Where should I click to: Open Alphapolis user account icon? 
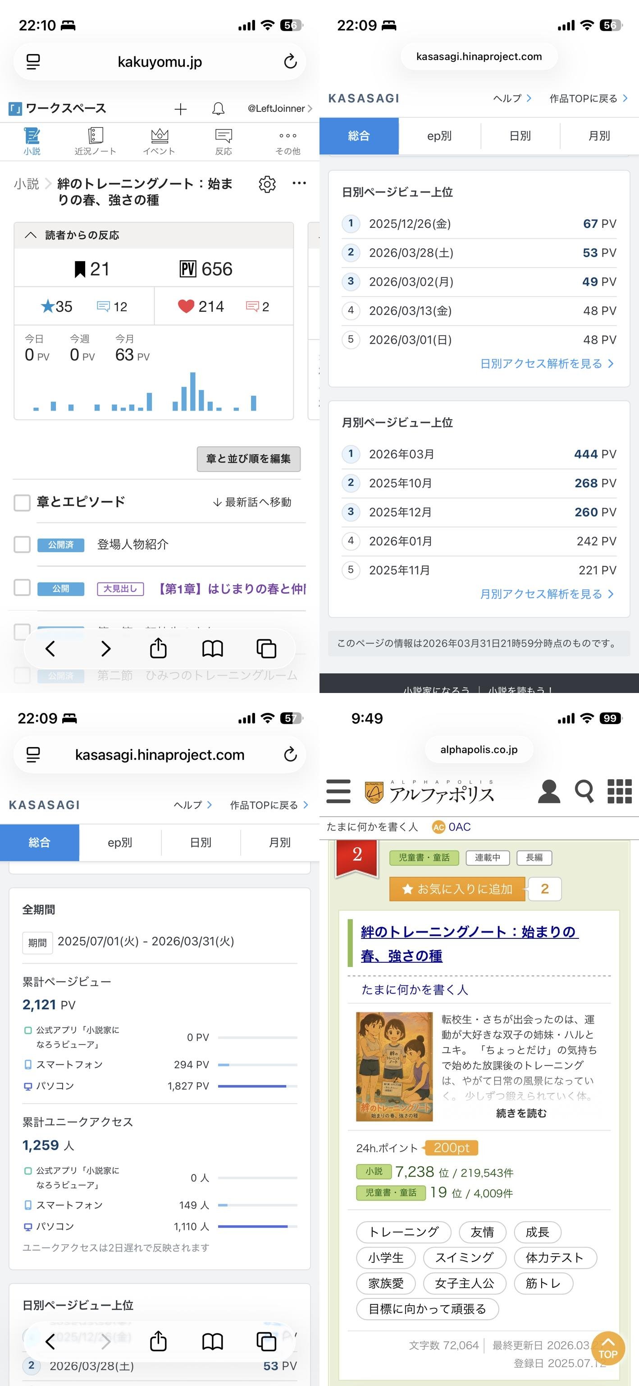pos(549,791)
